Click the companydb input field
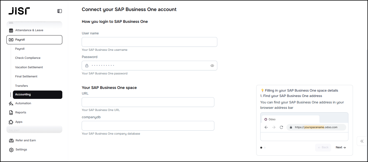The image size is (368, 162). click(148, 126)
